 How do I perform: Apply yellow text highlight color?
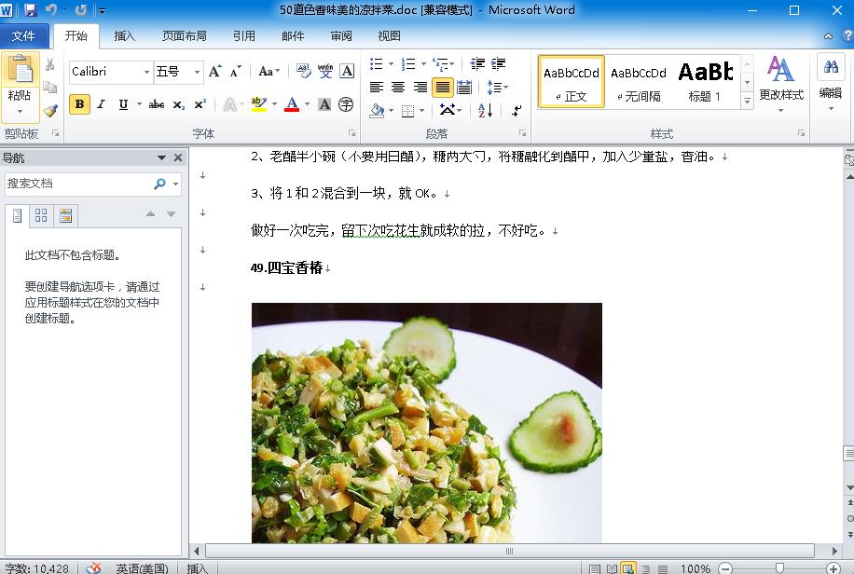pyautogui.click(x=258, y=104)
